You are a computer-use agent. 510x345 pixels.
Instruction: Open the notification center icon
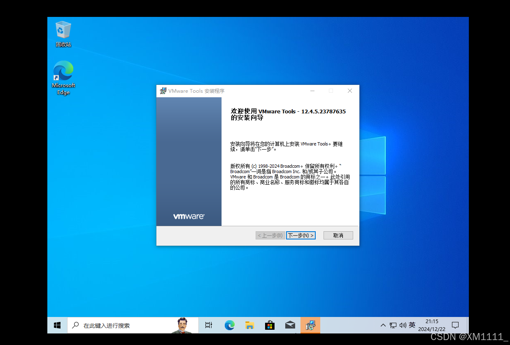[455, 325]
